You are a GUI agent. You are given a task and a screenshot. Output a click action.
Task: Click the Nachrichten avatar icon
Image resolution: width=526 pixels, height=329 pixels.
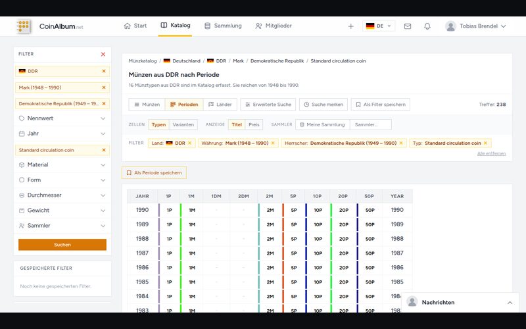point(412,302)
